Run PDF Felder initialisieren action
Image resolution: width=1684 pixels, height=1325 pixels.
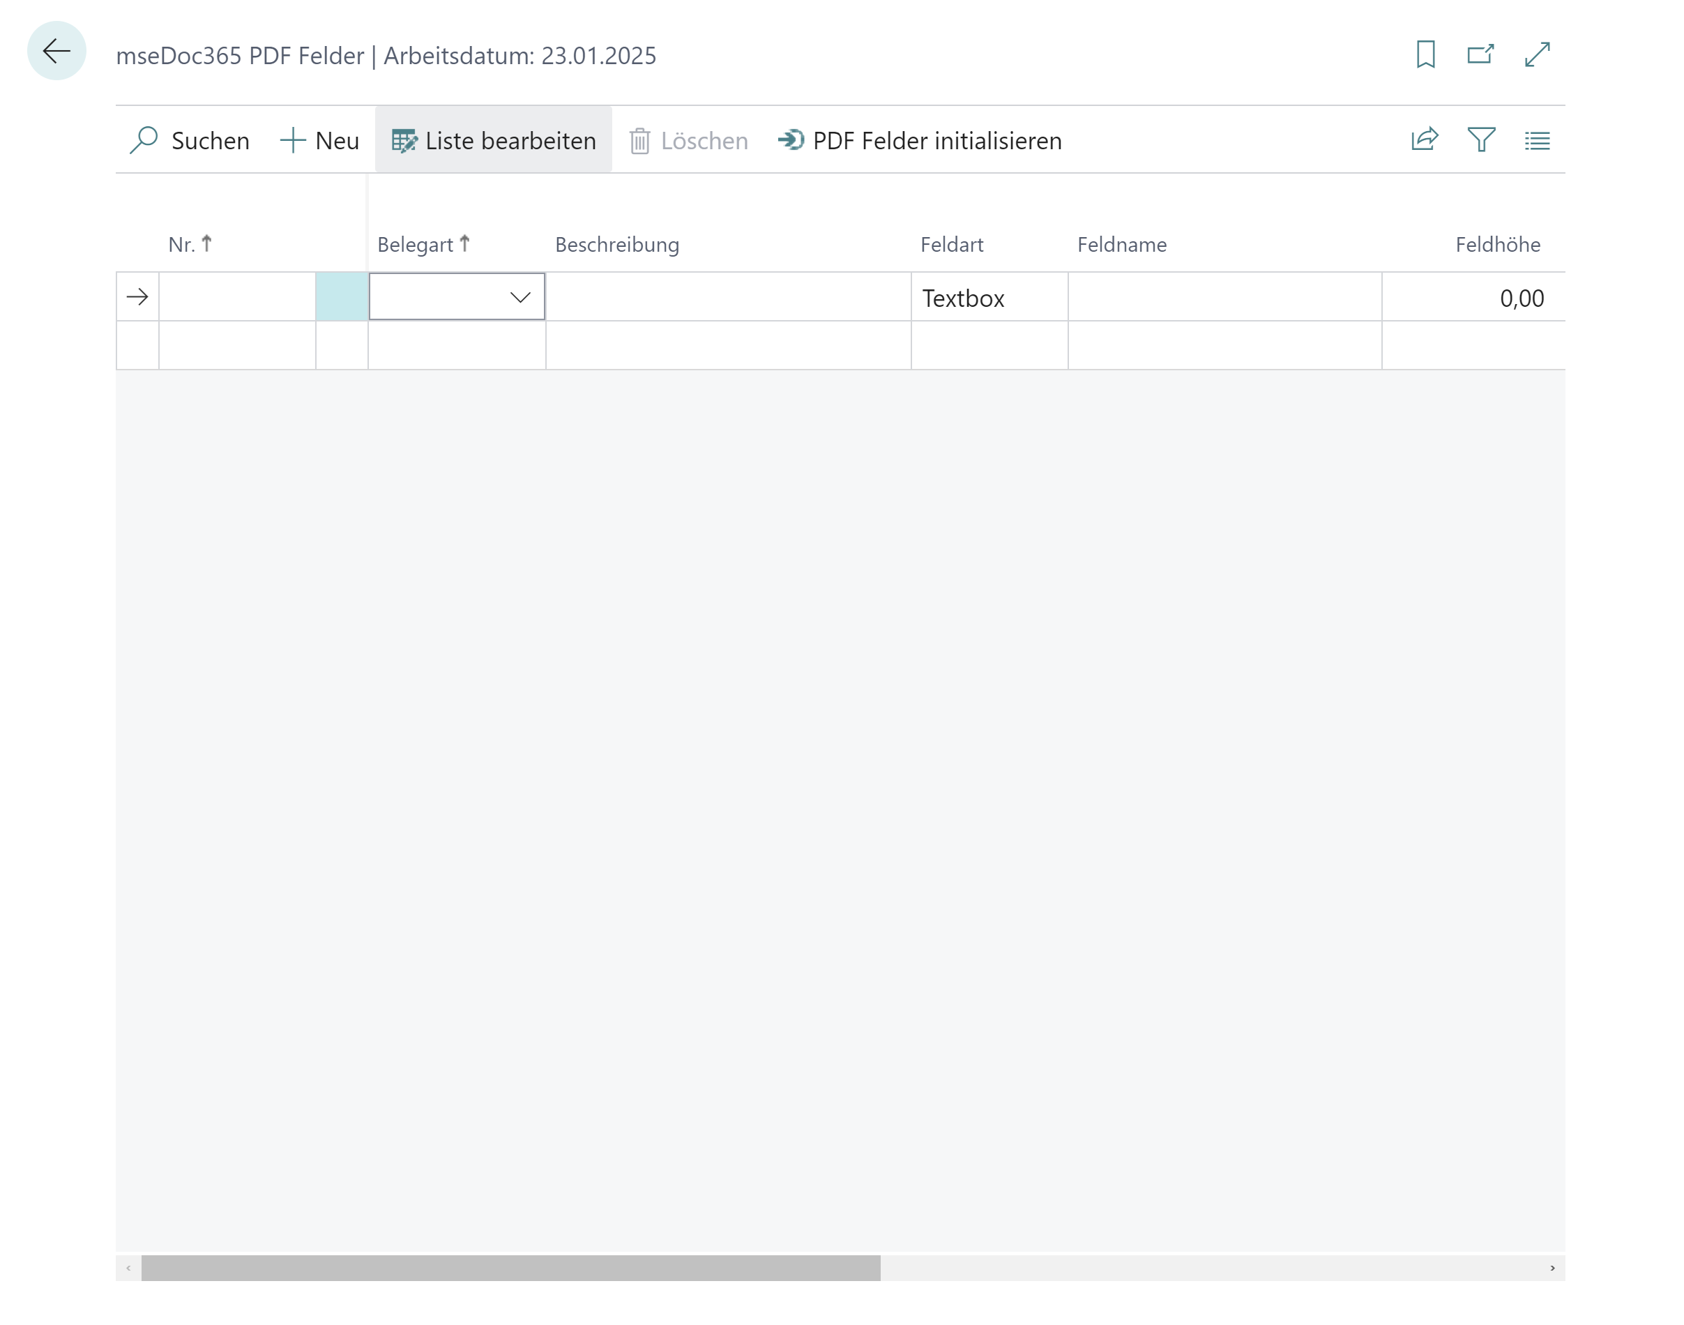point(920,140)
